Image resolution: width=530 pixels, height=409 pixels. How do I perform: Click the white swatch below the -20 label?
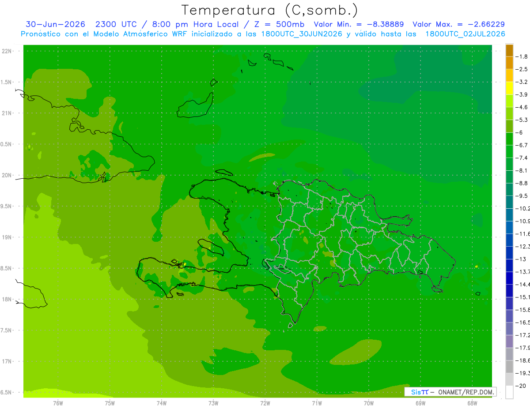509,392
